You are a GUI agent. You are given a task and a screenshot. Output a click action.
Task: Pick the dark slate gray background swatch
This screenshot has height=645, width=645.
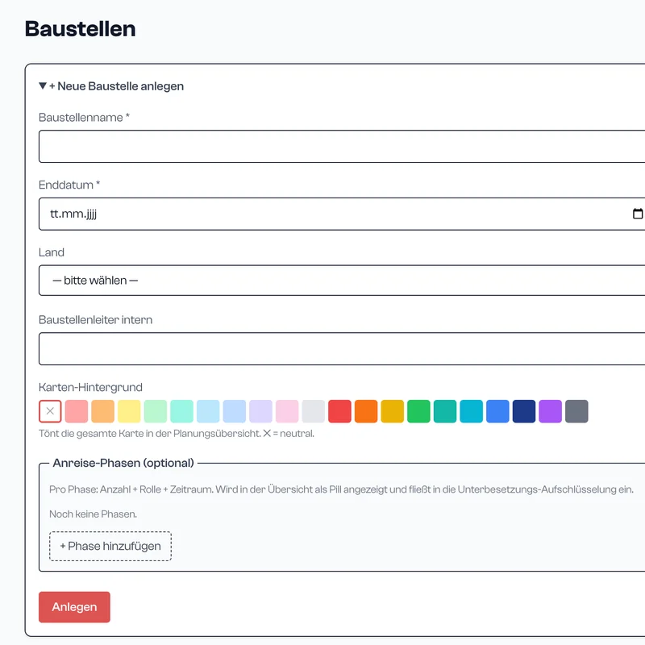[x=576, y=411]
